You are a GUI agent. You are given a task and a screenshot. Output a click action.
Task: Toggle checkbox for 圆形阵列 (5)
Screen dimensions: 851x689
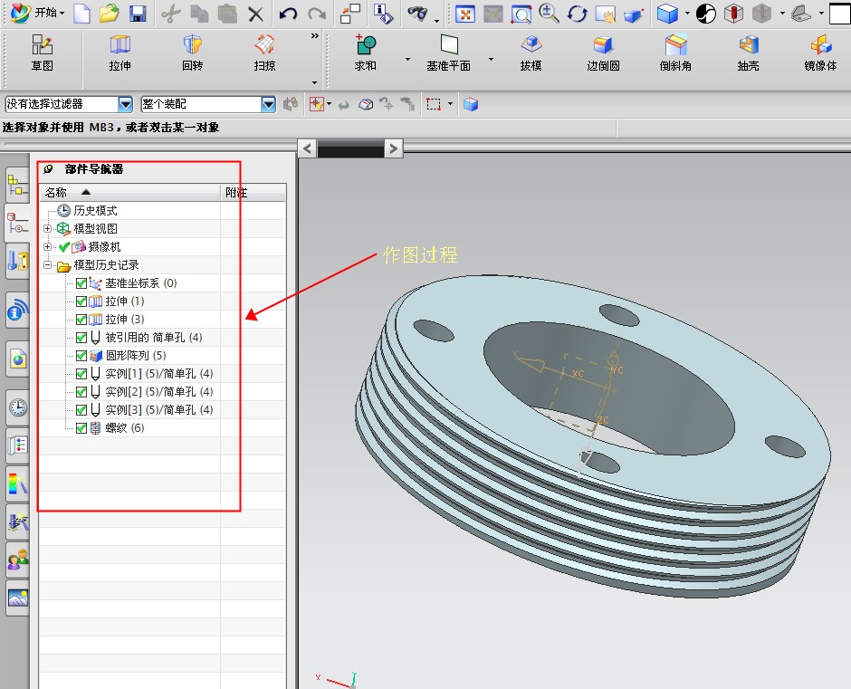[81, 356]
